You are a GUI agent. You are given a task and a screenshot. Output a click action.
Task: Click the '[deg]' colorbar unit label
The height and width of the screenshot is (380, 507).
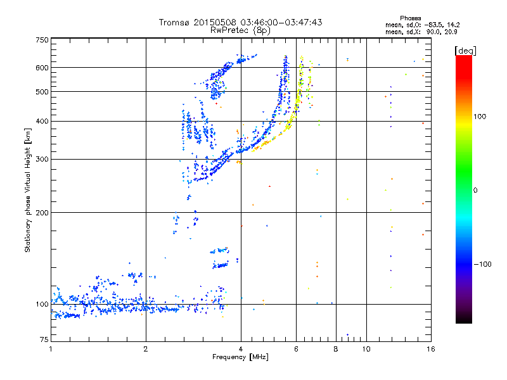point(466,51)
